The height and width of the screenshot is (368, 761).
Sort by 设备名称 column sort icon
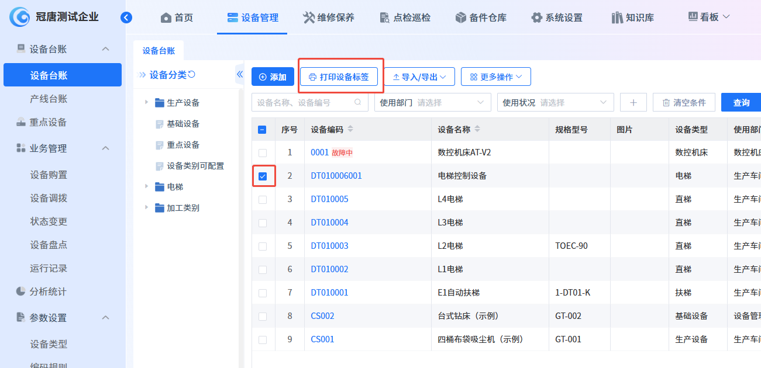click(x=477, y=129)
